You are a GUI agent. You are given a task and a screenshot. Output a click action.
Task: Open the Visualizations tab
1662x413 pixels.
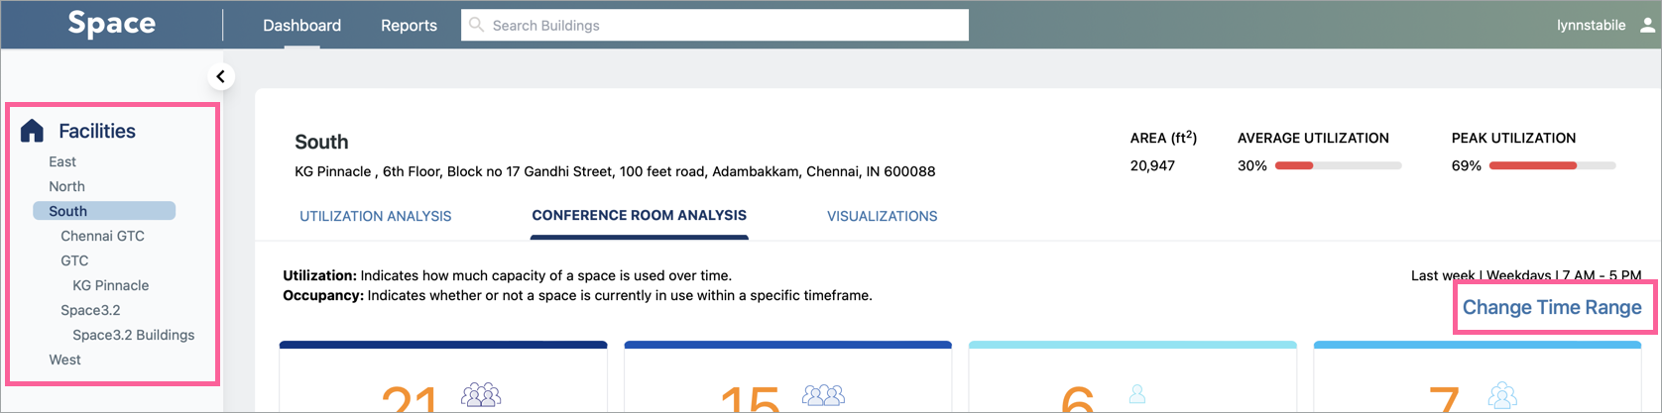(x=883, y=216)
